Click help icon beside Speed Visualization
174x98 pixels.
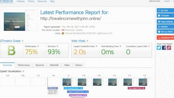coord(23,71)
